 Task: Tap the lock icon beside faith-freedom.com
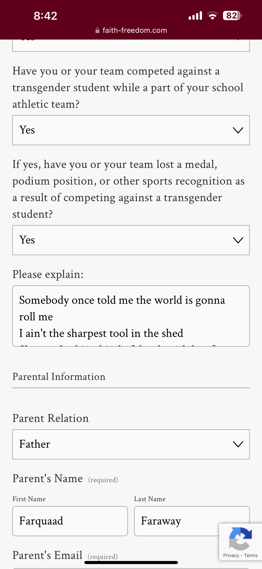(97, 30)
